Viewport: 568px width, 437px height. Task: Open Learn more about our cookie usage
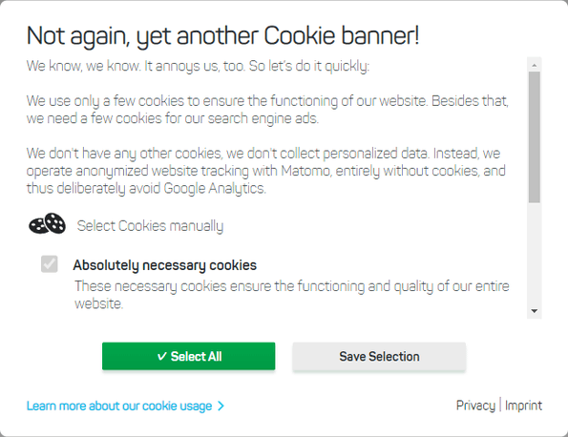(119, 406)
